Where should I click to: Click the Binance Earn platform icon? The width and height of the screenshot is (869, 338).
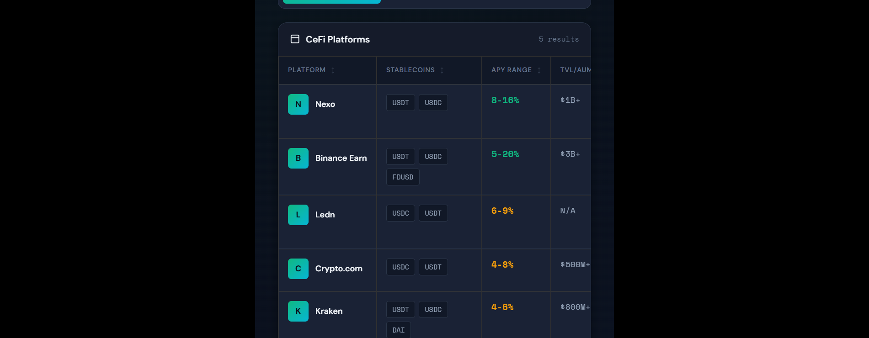click(298, 158)
